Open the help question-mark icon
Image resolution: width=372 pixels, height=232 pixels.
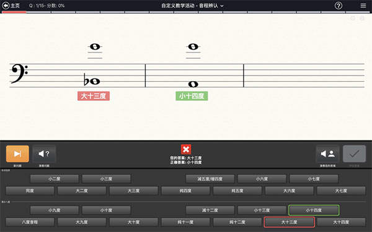point(339,6)
